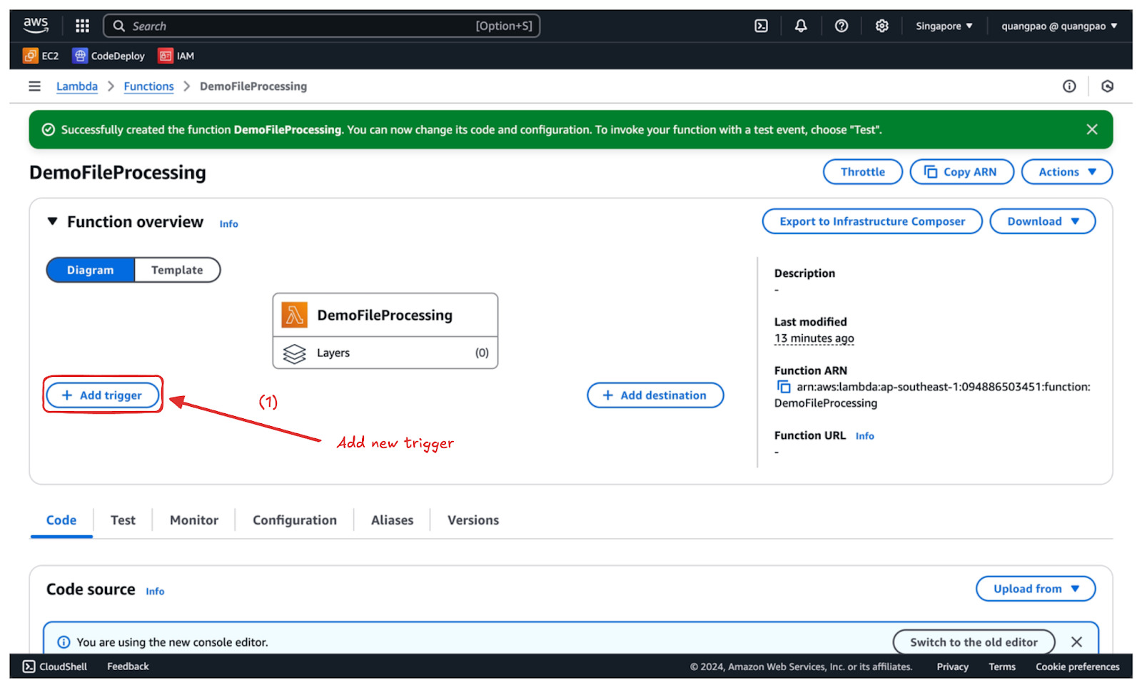Image resolution: width=1142 pixels, height=688 pixels.
Task: Launch CloudShell from the top bar icon
Action: pyautogui.click(x=762, y=26)
